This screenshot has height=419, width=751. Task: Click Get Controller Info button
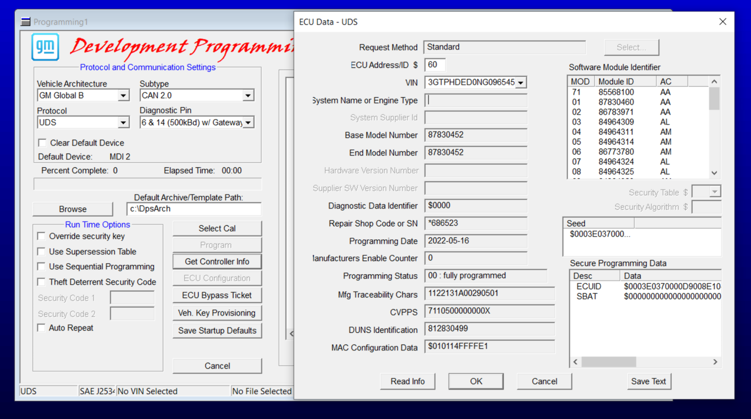click(217, 262)
